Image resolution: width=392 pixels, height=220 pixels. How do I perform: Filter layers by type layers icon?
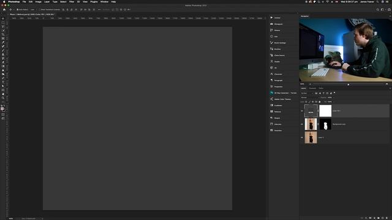coord(323,94)
